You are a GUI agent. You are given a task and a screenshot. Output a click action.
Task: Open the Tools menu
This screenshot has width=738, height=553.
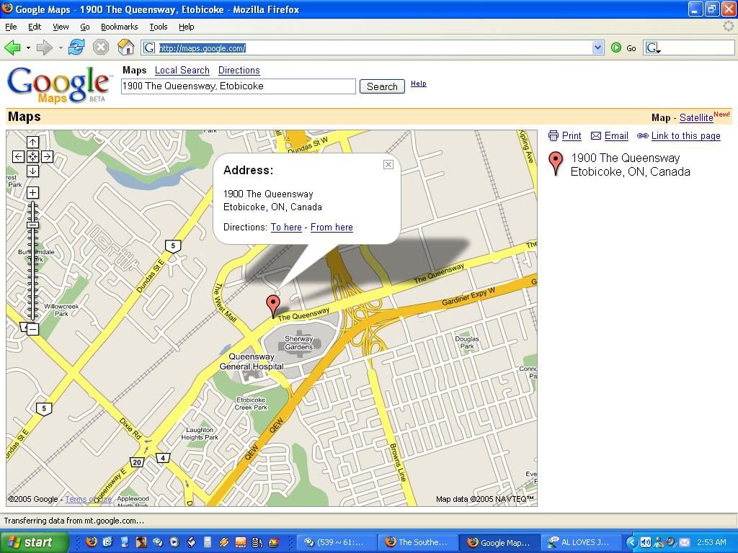(159, 27)
